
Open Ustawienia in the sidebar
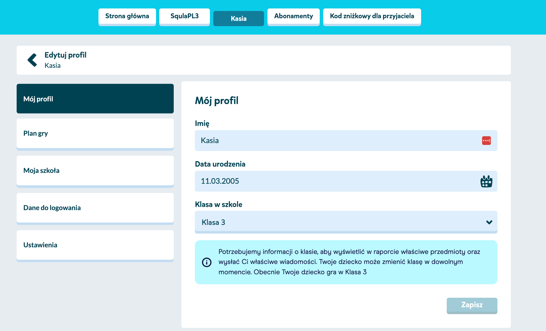pos(95,245)
